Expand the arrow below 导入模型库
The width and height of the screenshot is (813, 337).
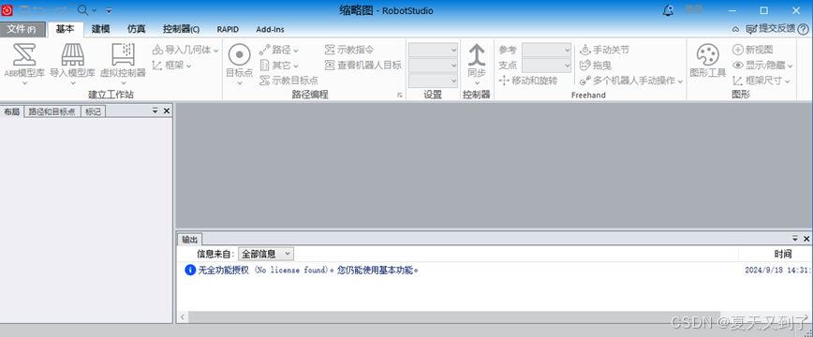coord(73,82)
